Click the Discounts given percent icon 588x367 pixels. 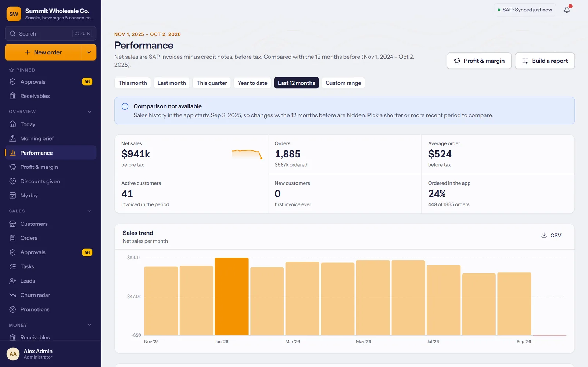[x=12, y=181]
